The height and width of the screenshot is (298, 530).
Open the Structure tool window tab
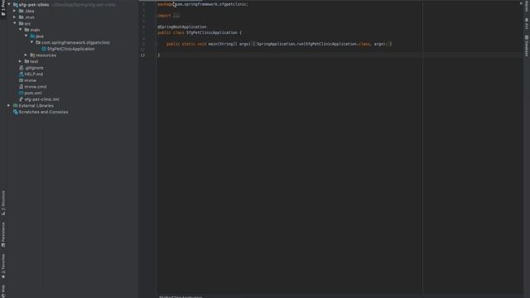click(3, 203)
